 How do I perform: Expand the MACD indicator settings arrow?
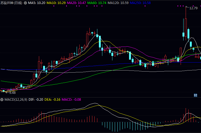(x=2, y=100)
